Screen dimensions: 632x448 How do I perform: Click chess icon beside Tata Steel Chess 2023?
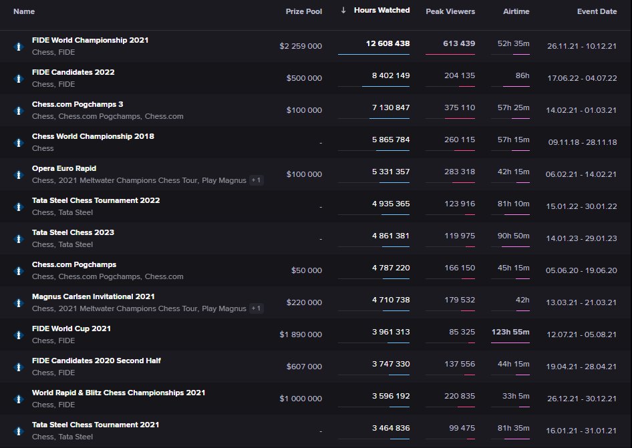click(19, 238)
